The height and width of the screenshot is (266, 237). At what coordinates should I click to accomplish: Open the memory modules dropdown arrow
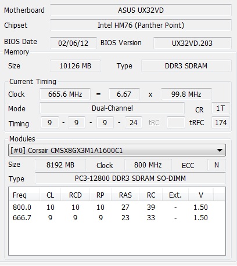(x=220, y=150)
